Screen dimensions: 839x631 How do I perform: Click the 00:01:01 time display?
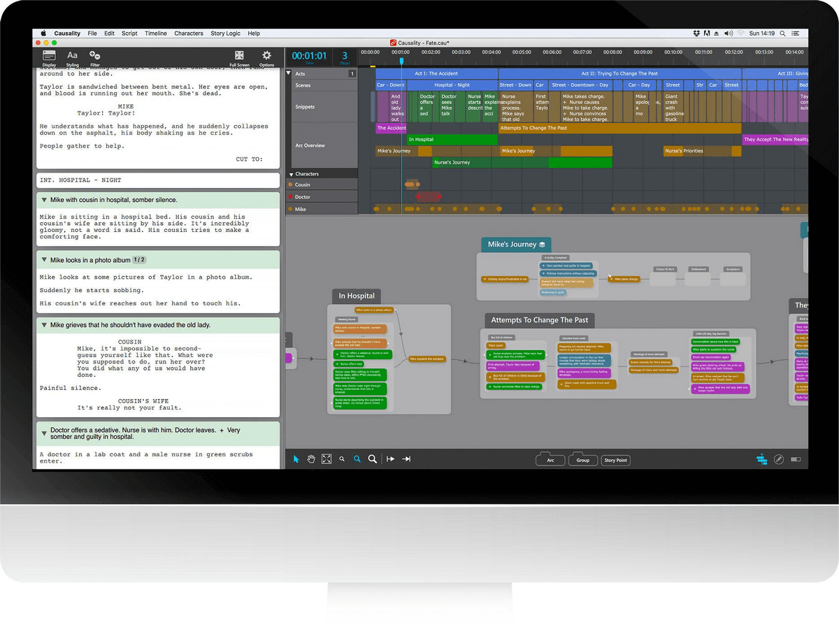(309, 56)
